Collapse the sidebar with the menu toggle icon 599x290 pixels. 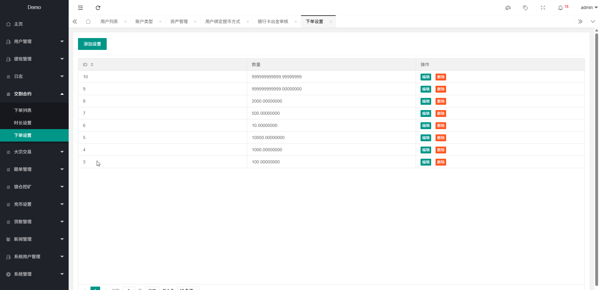coord(80,8)
